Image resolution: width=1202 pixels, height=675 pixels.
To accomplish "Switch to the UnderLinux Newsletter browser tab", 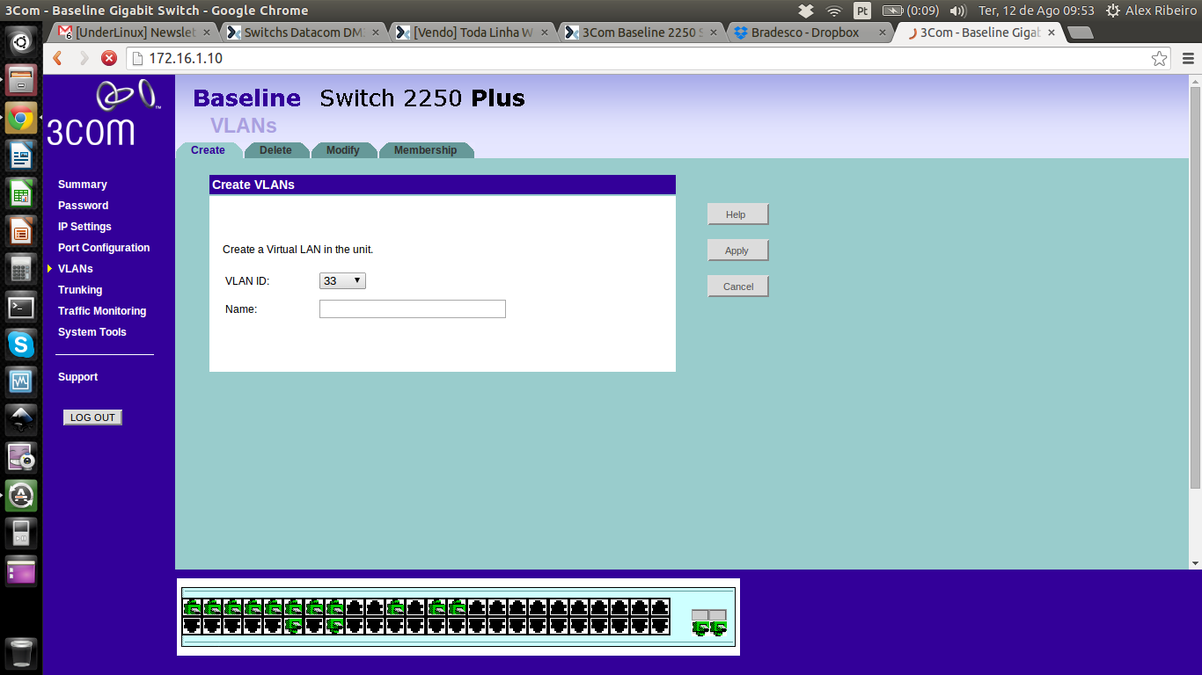I will (136, 33).
